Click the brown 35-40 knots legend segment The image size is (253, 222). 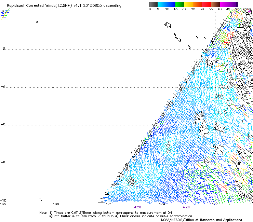coord(215,4)
